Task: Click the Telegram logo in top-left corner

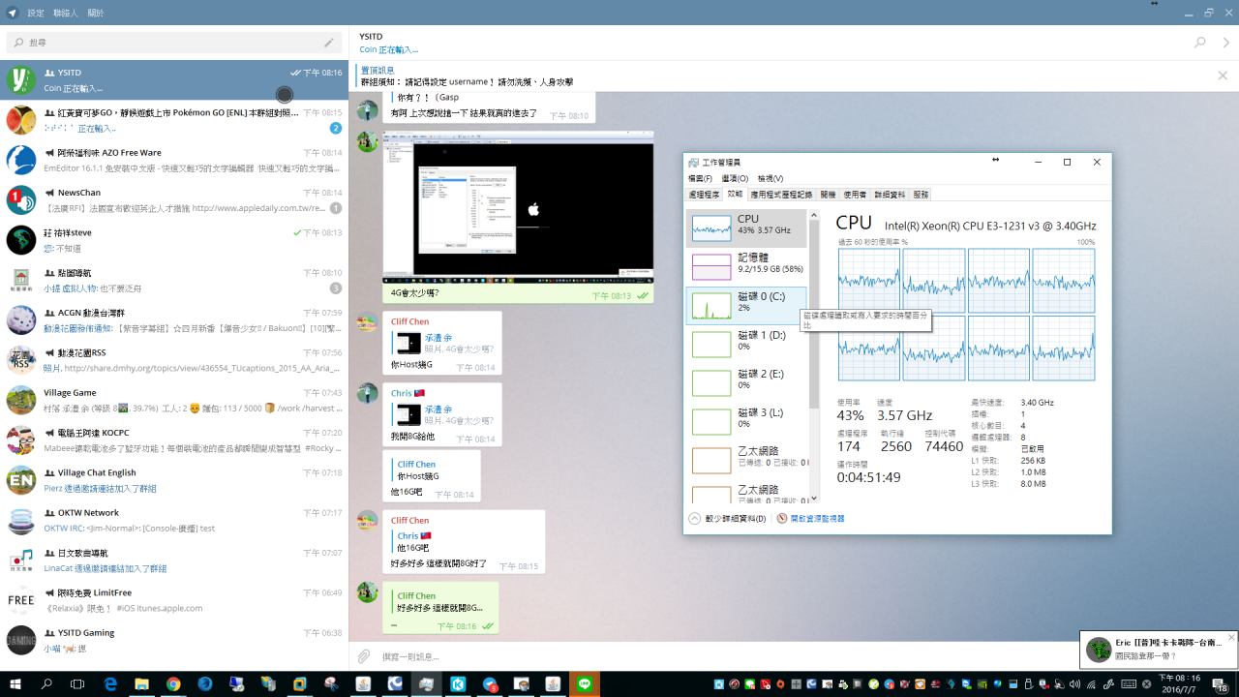Action: point(12,13)
